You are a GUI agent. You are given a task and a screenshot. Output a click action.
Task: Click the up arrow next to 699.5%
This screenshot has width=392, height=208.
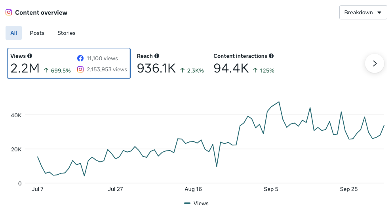tap(46, 71)
